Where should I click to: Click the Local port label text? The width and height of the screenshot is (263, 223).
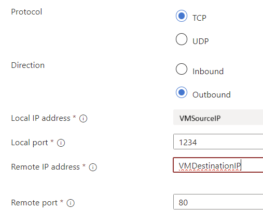(x=30, y=143)
